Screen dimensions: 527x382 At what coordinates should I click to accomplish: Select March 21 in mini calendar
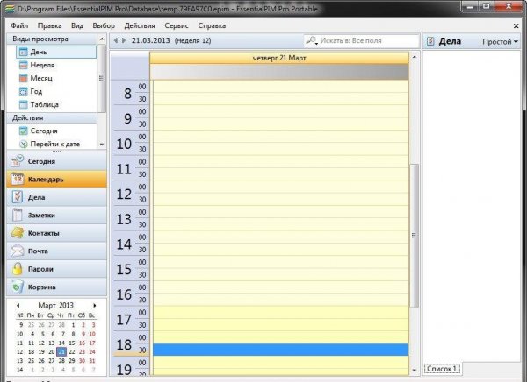coord(61,352)
